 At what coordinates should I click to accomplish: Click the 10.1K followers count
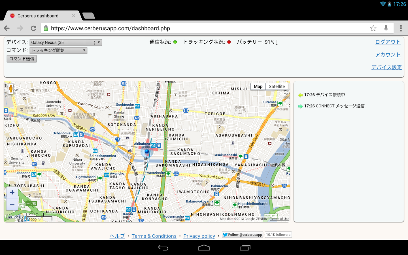(x=278, y=235)
